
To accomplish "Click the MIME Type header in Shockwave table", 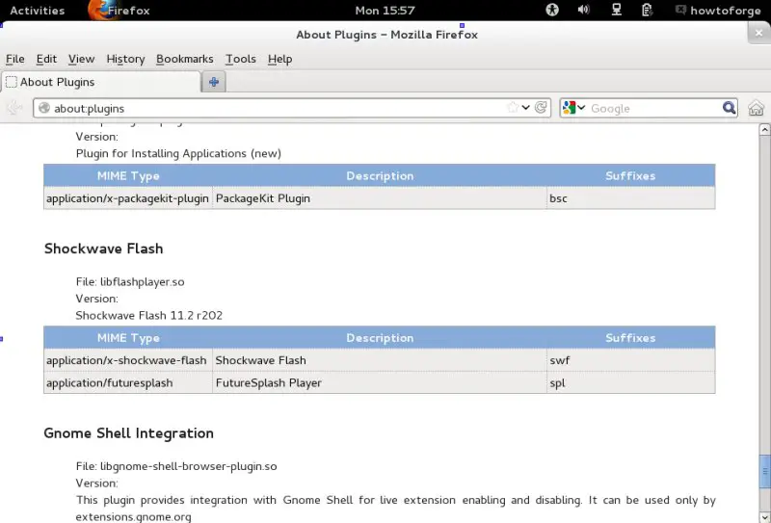I will click(128, 338).
